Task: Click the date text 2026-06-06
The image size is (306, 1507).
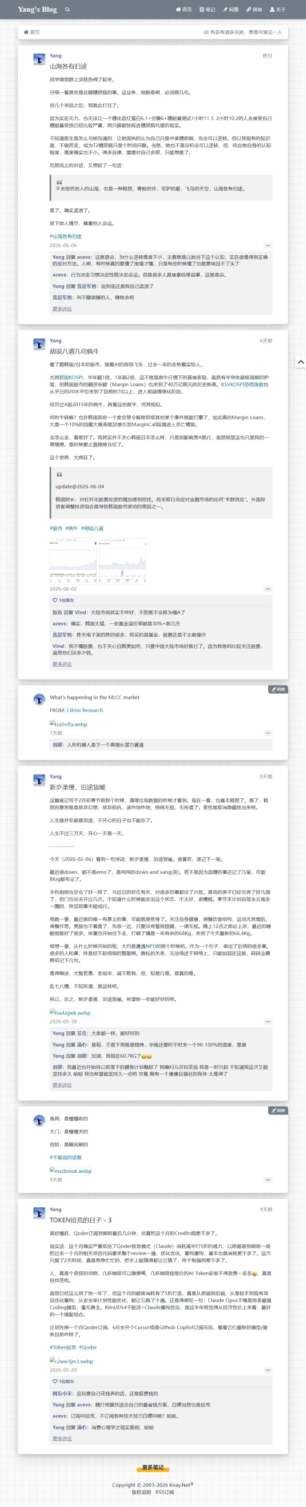Action: pyautogui.click(x=63, y=246)
